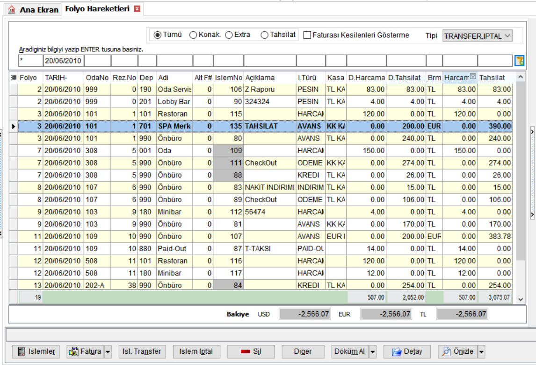Click the 383.78 Tahsilat cell
Screen dimensions: 536x365
[495, 236]
